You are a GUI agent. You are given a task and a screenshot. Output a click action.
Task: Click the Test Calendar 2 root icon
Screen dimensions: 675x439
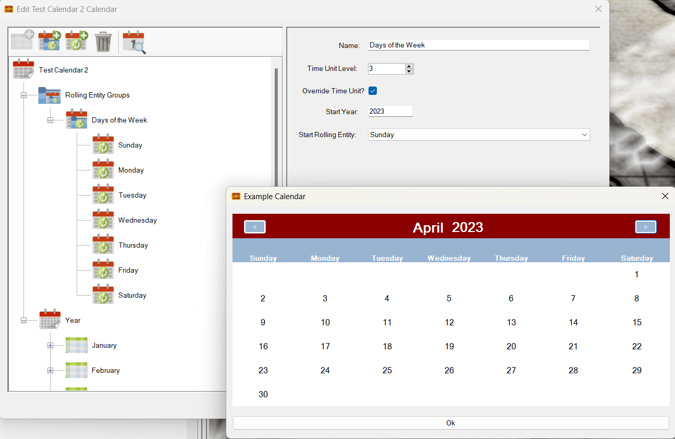[23, 69]
